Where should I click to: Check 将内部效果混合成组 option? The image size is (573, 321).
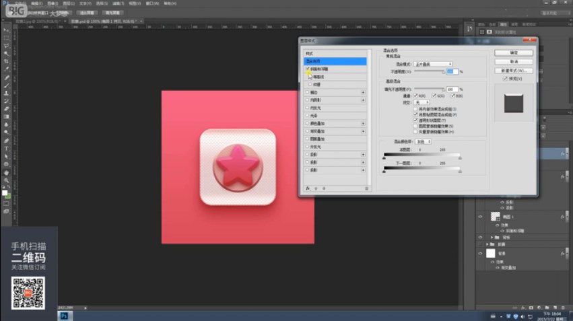[x=415, y=109]
